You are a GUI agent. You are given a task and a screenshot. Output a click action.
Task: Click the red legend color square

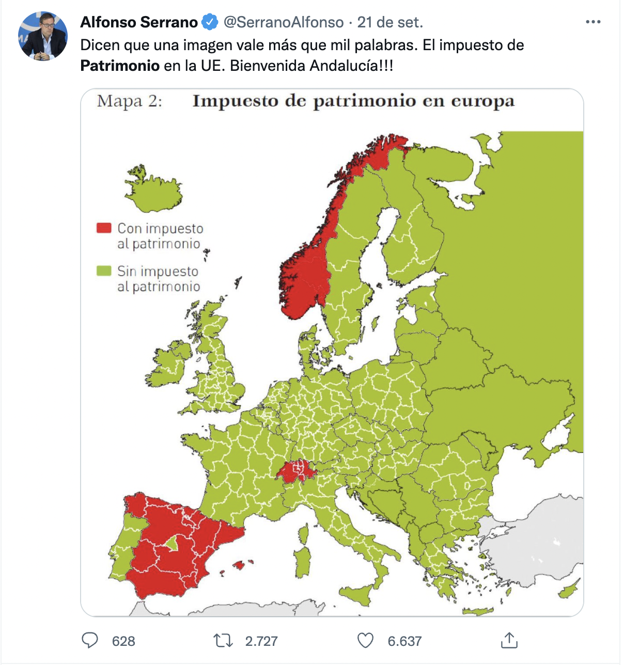104,228
